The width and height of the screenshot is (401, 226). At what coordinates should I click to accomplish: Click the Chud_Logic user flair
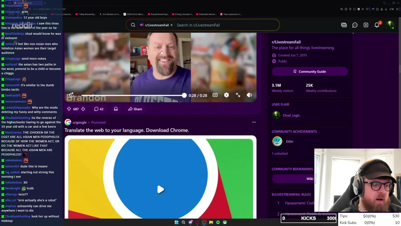tap(291, 116)
